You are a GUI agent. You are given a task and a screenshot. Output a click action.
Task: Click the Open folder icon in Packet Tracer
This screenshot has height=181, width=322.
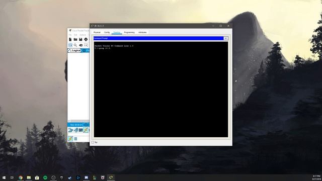[75, 39]
